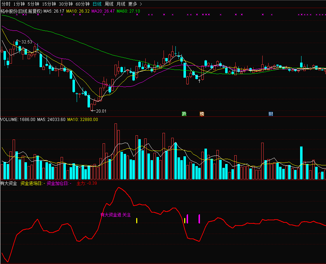Click the MA5: 26.17 indicator label
Image resolution: width=326 pixels, height=264 pixels.
(x=54, y=11)
